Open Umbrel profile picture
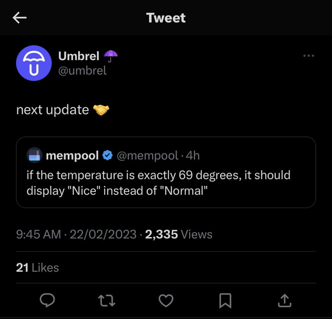Viewport: 332px width, 319px height. coord(33,64)
